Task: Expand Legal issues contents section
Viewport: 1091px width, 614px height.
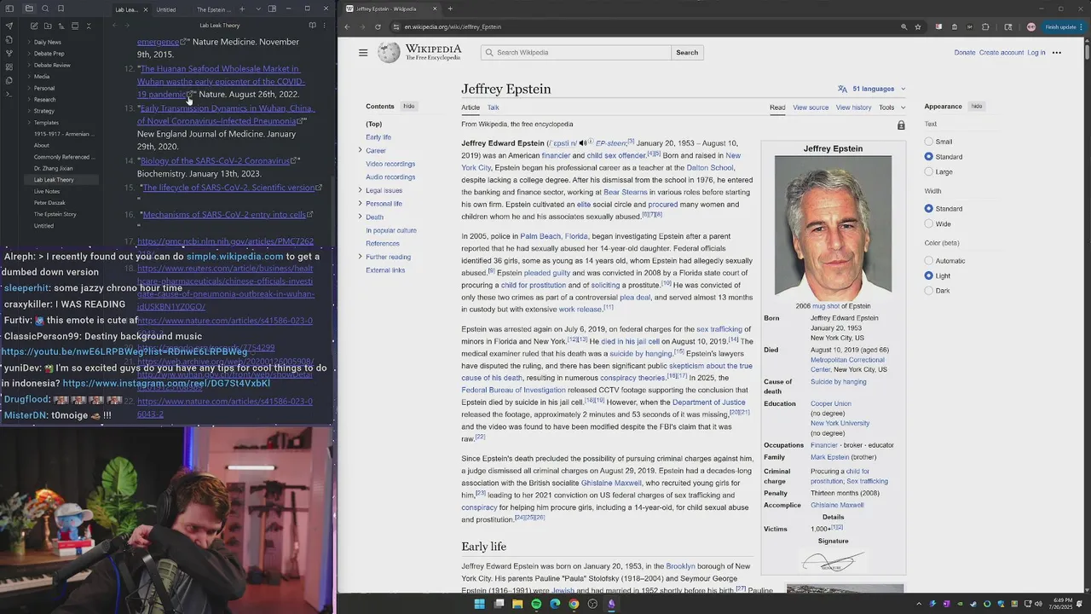Action: pos(360,190)
